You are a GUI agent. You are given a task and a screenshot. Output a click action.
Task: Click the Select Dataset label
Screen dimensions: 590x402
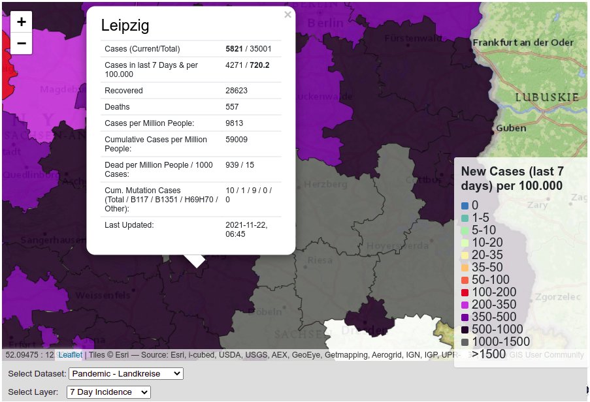click(37, 374)
